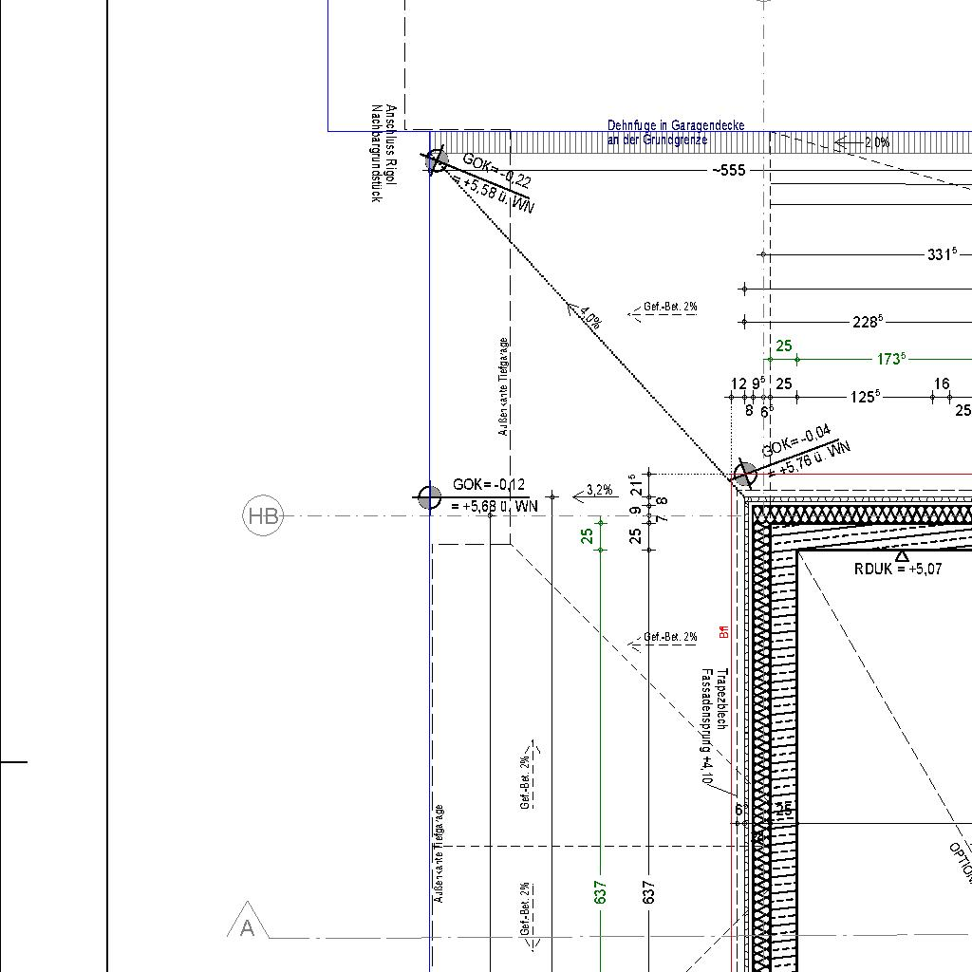The width and height of the screenshot is (972, 972).
Task: Pick the level marker symbol at GOK=-0,04
Action: tap(746, 475)
